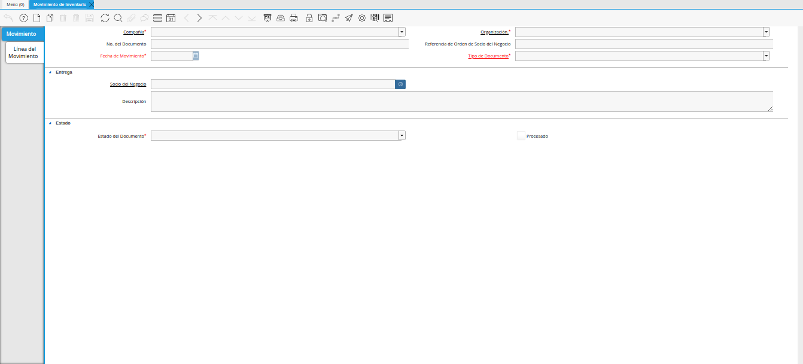Jump to first record icon
Viewport: 803px width, 364px height.
tap(212, 18)
